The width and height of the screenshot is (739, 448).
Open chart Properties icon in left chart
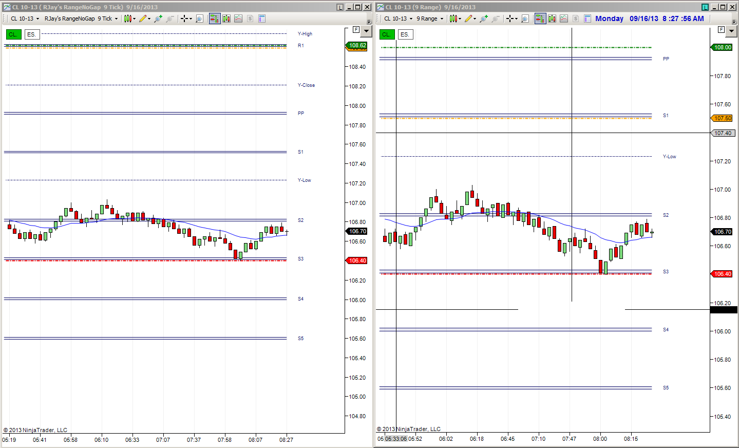point(262,18)
